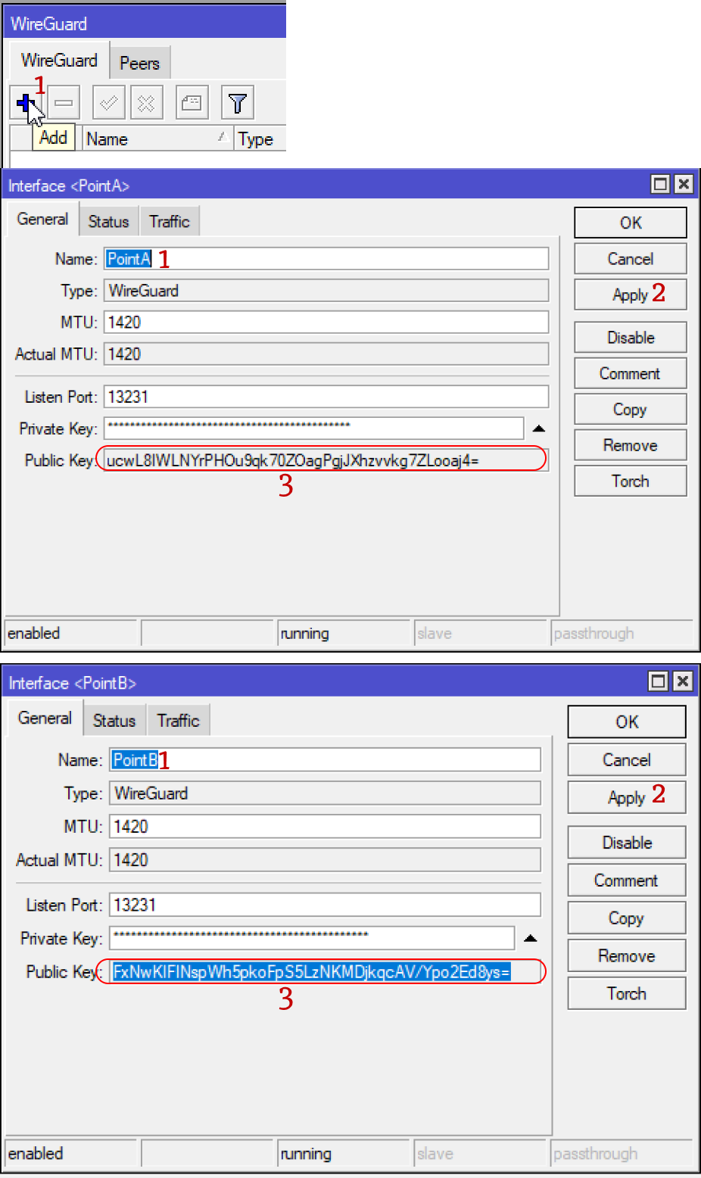701x1178 pixels.
Task: Close the Interface PointB window
Action: click(683, 681)
